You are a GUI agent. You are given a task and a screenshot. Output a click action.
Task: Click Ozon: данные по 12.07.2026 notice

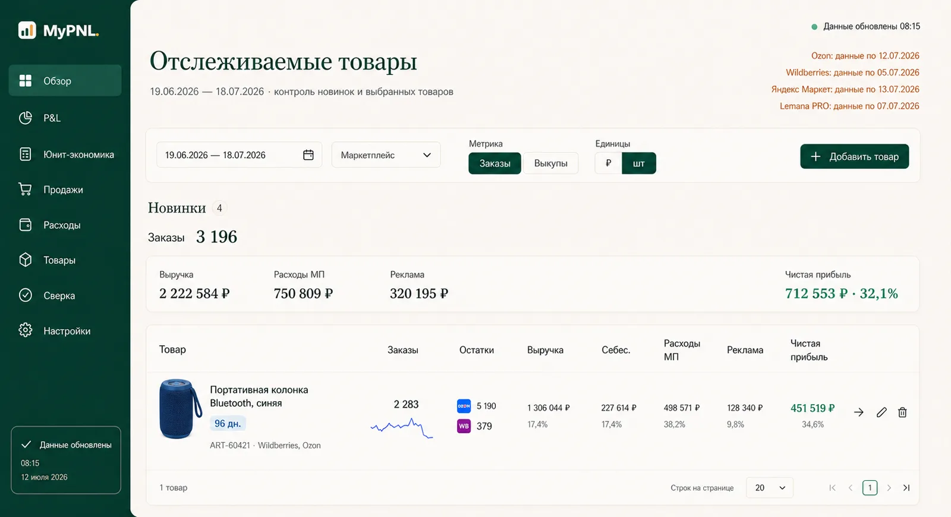(865, 56)
